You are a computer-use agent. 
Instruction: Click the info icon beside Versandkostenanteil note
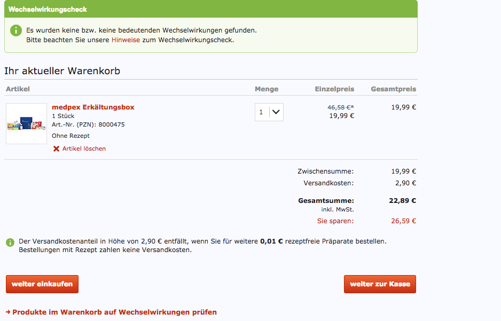coord(10,242)
